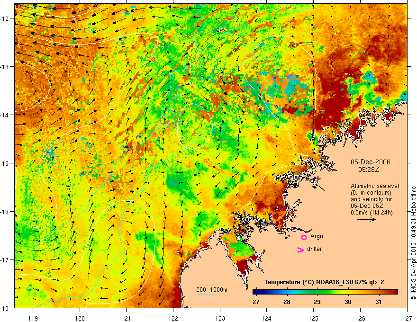Click the latitude axis label '-16'
This screenshot has height=322, width=417.
click(5, 212)
